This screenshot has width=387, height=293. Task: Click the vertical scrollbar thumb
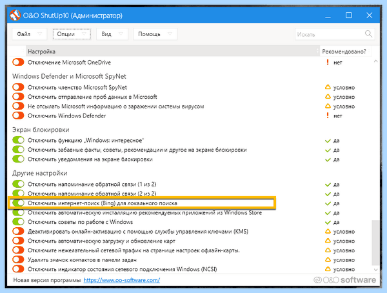375,243
